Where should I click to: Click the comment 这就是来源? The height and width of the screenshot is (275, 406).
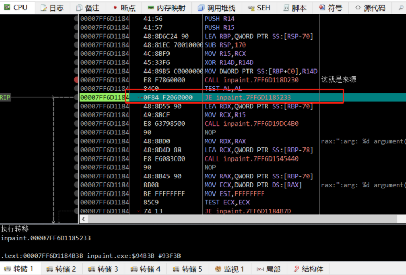339,79
